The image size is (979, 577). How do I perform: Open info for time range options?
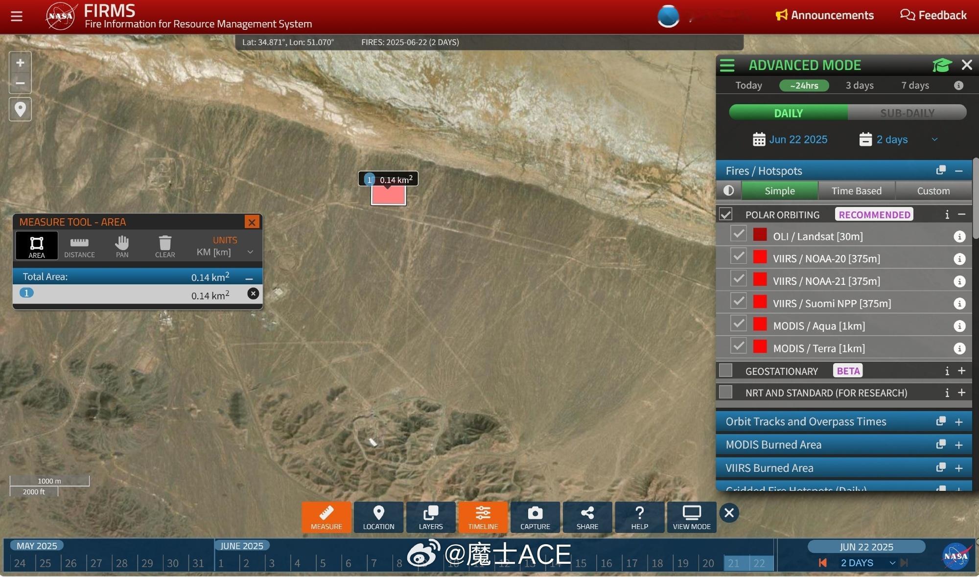pyautogui.click(x=958, y=86)
